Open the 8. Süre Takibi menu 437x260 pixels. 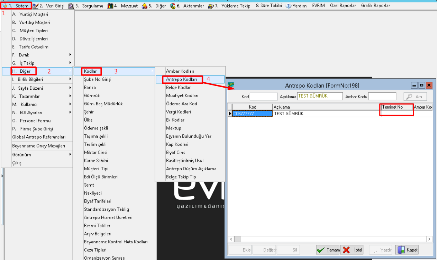pos(269,6)
